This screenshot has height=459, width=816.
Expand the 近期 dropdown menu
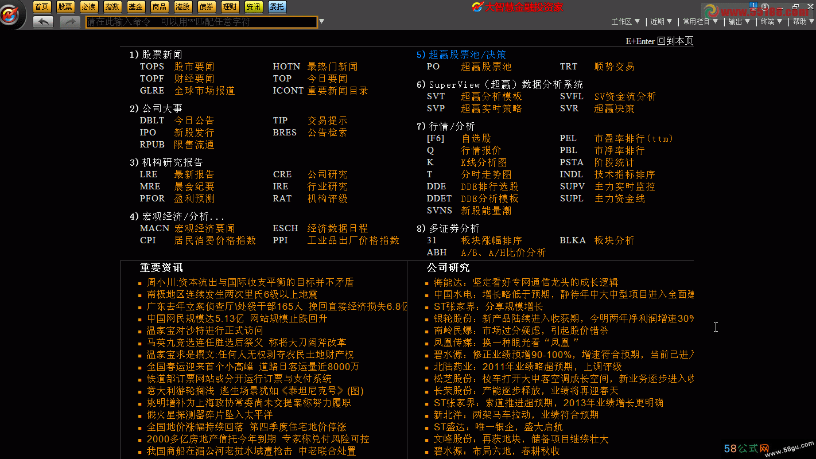click(x=661, y=22)
